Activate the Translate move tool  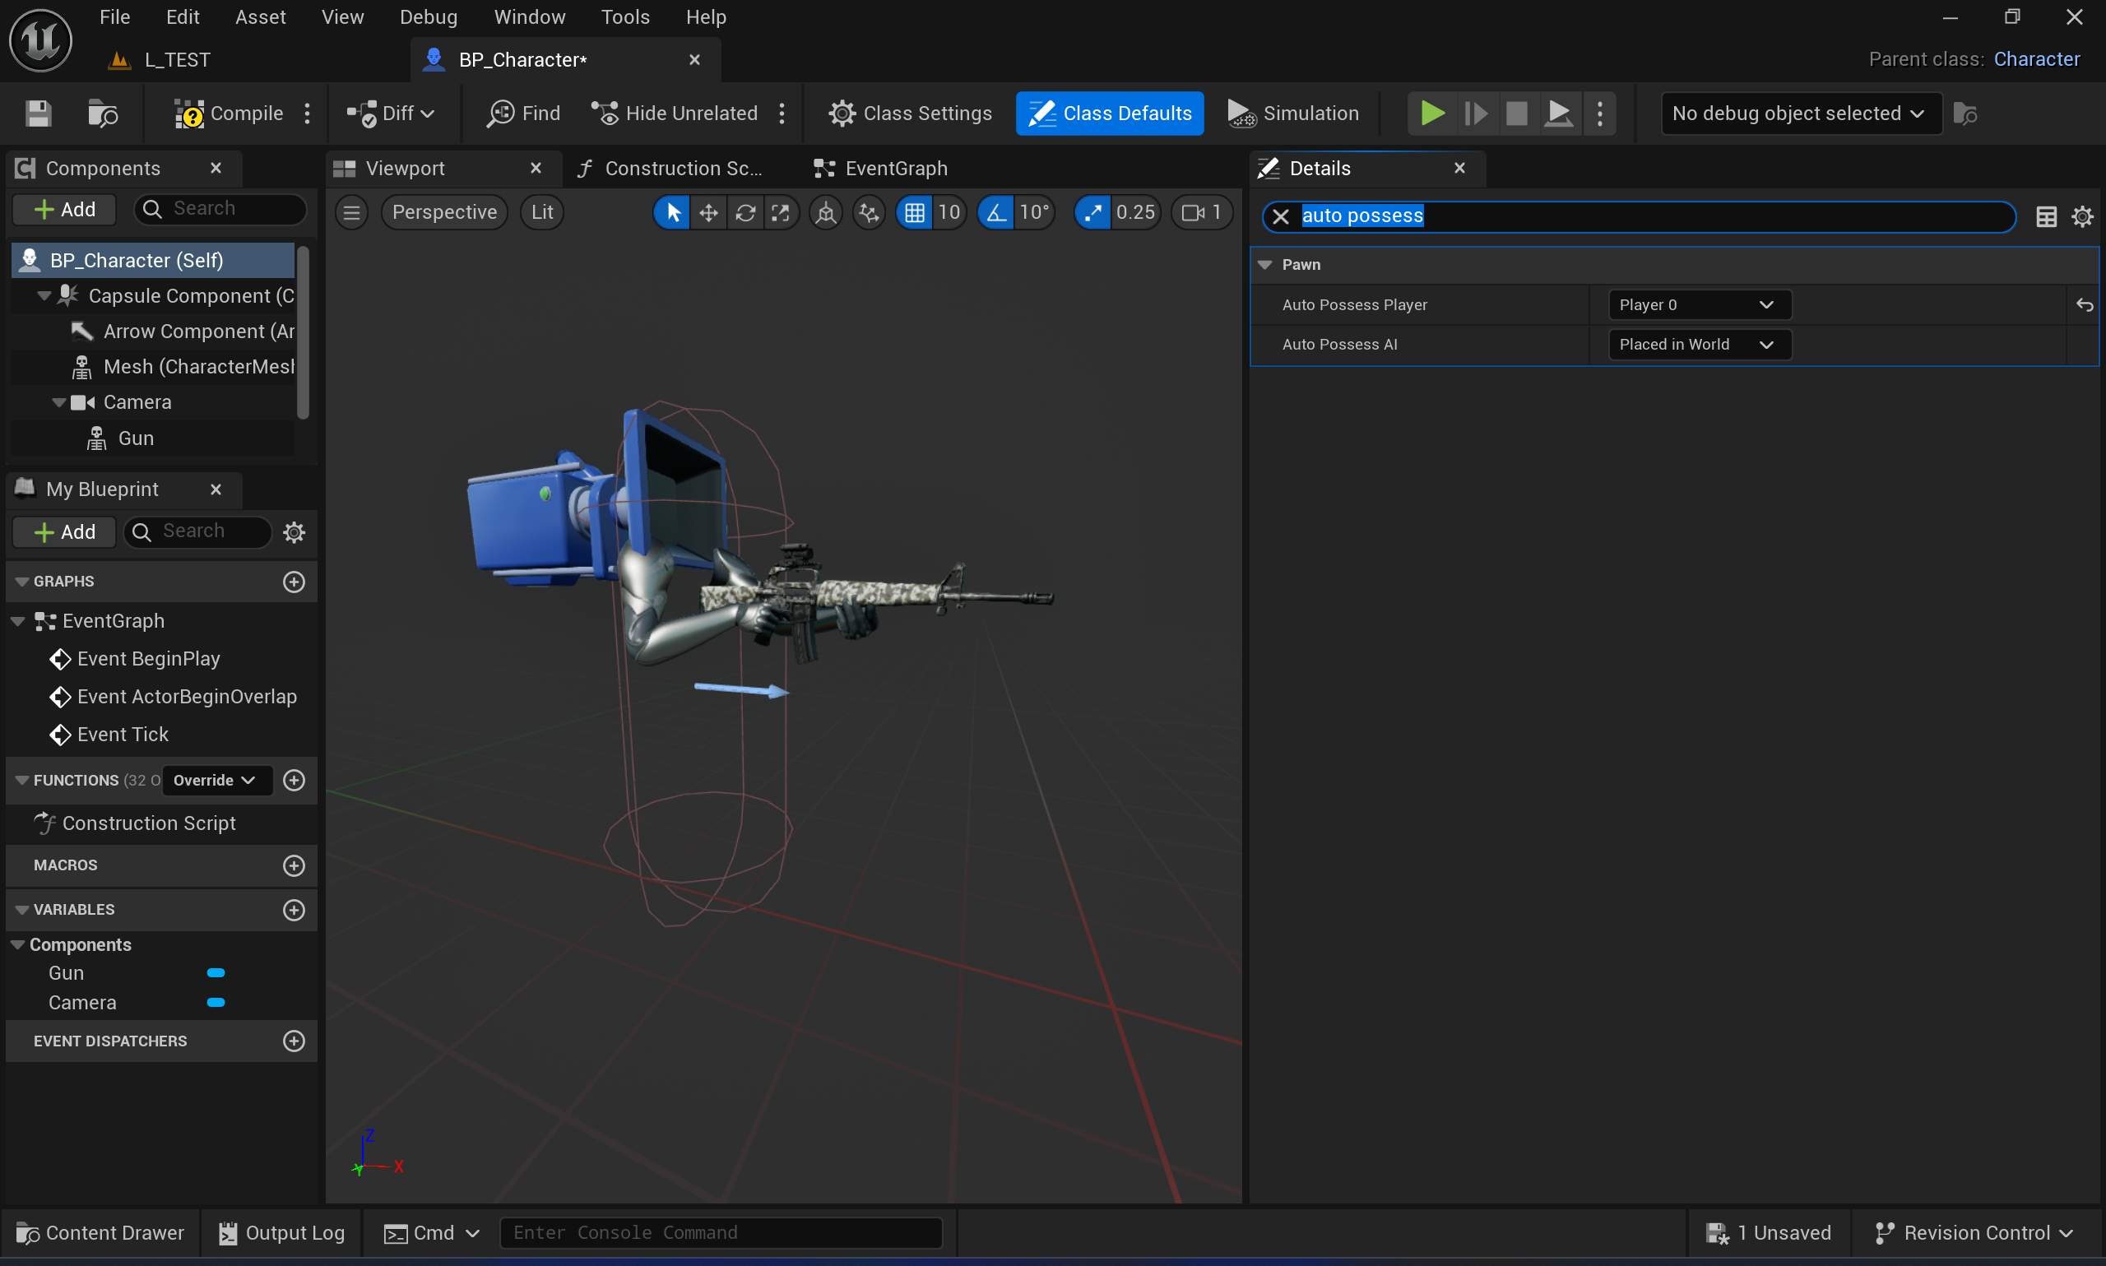click(708, 212)
